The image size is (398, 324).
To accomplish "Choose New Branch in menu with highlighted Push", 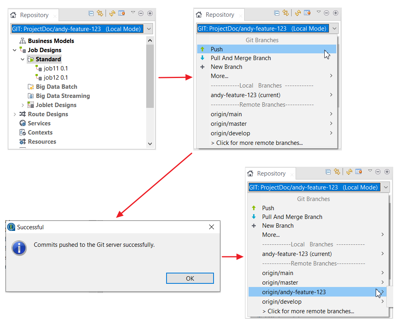I will tap(226, 67).
